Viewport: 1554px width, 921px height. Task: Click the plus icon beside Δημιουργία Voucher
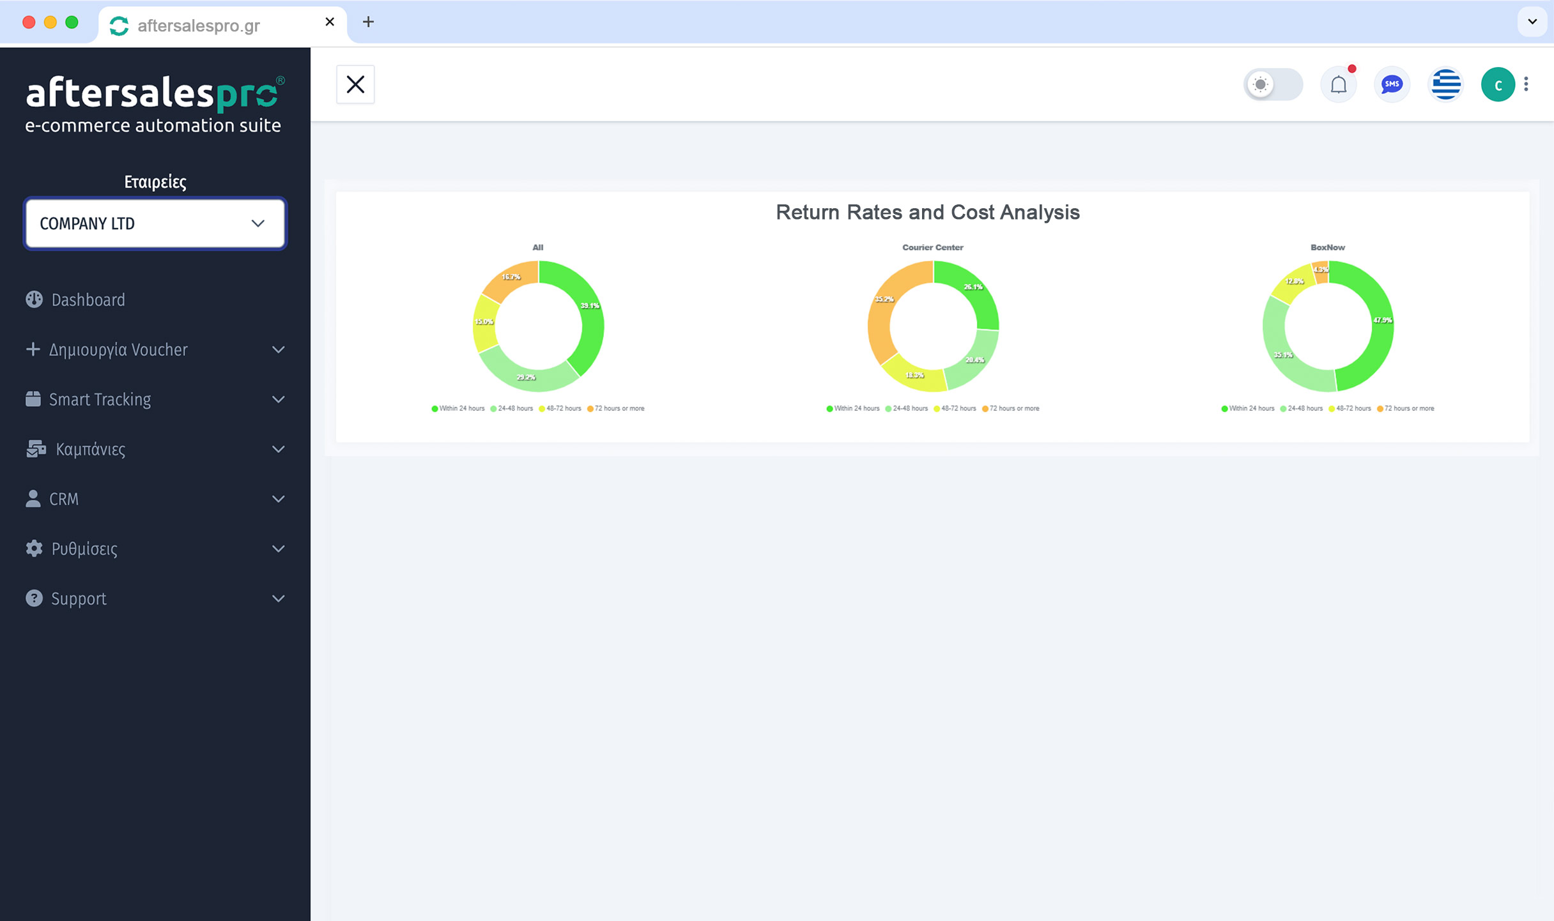33,349
